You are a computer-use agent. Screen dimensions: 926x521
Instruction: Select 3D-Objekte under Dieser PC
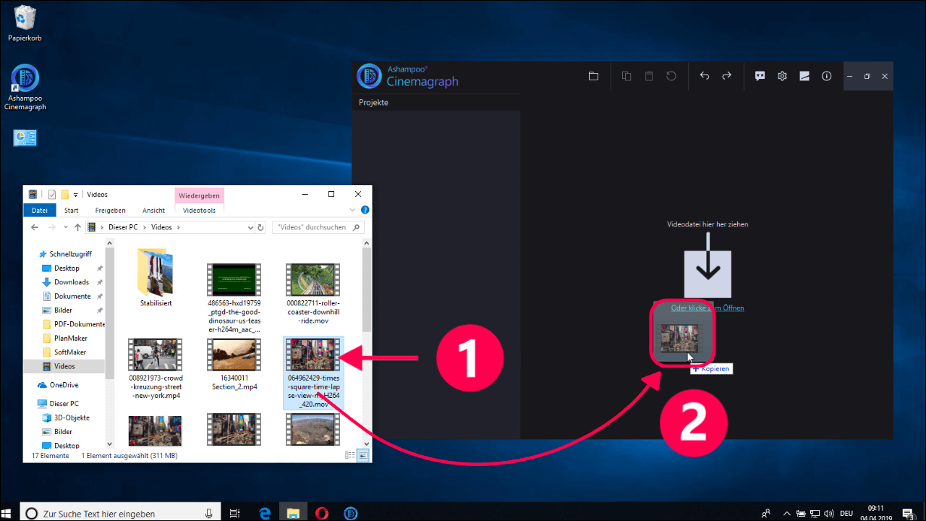point(71,418)
